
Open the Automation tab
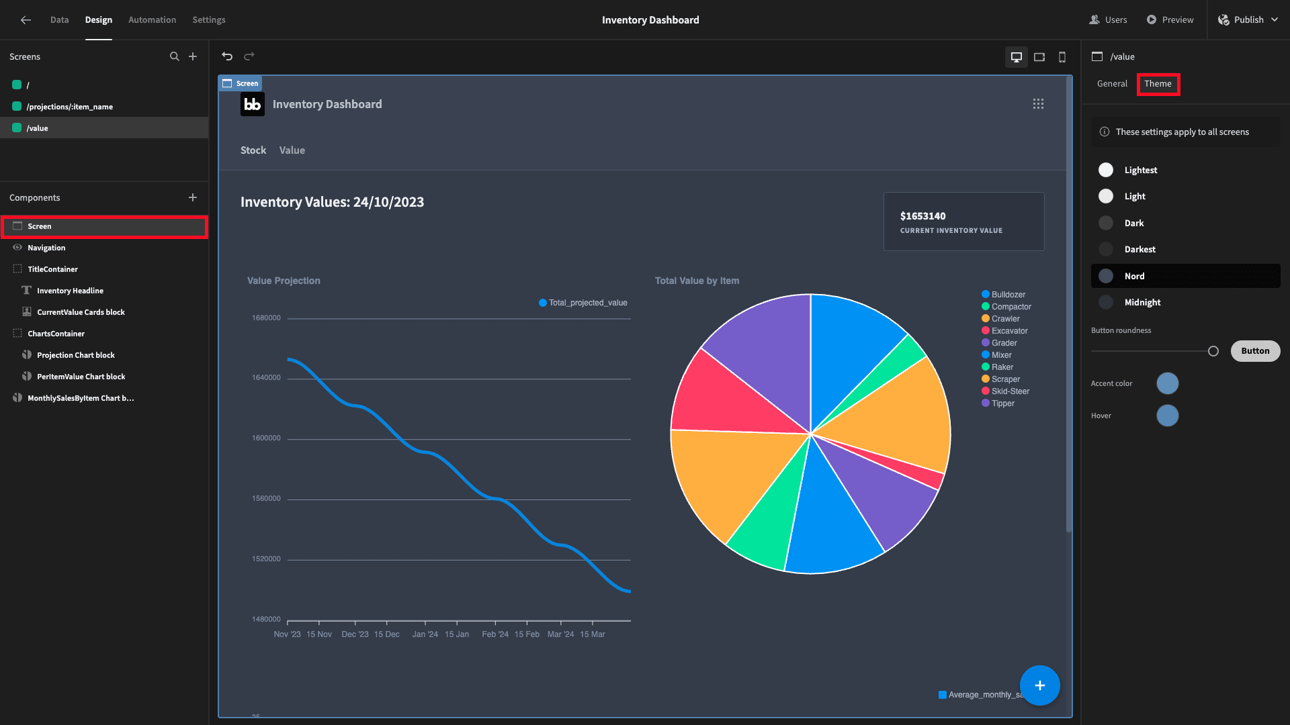[152, 20]
